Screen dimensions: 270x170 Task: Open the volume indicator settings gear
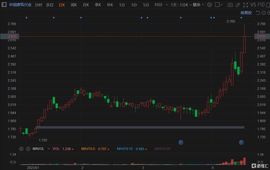click(x=21, y=149)
